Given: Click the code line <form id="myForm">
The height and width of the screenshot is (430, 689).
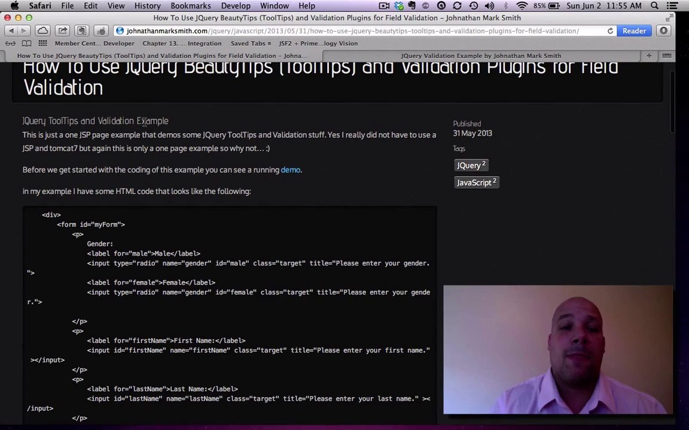Looking at the screenshot, I should pos(91,225).
